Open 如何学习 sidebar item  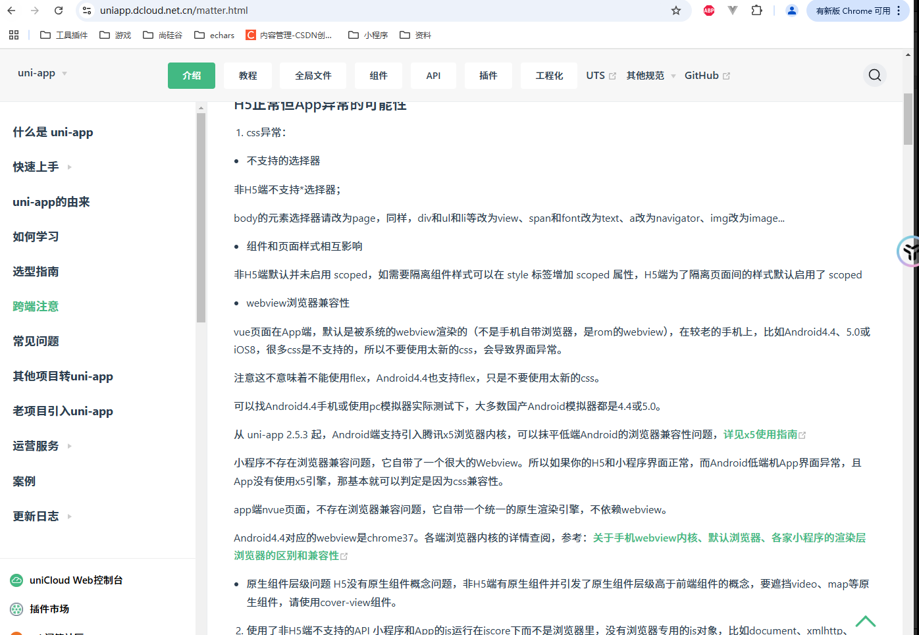tap(36, 237)
